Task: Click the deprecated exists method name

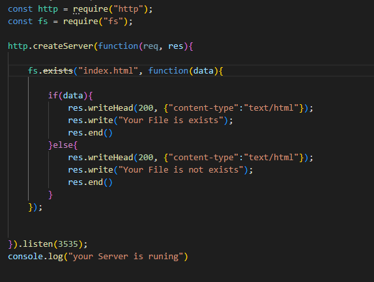Action: tap(58, 71)
